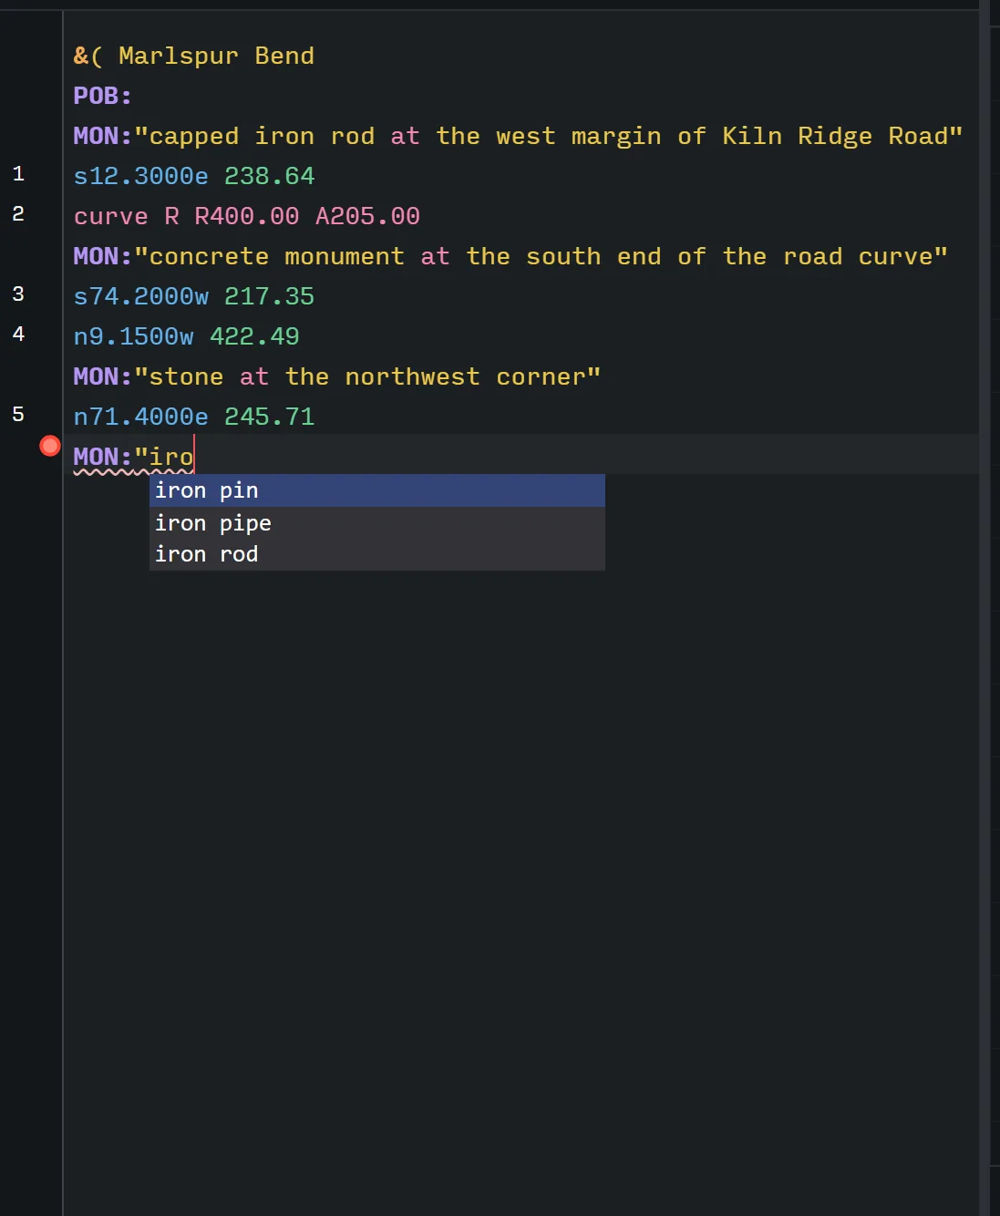
Task: Click bearing 'n71.4000e' on line 5
Action: 140,417
